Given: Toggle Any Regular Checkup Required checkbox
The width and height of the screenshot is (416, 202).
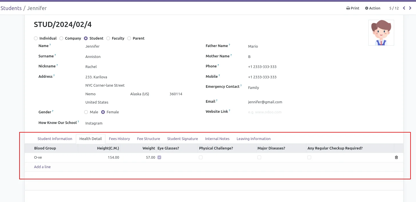Looking at the screenshot, I should pyautogui.click(x=309, y=157).
